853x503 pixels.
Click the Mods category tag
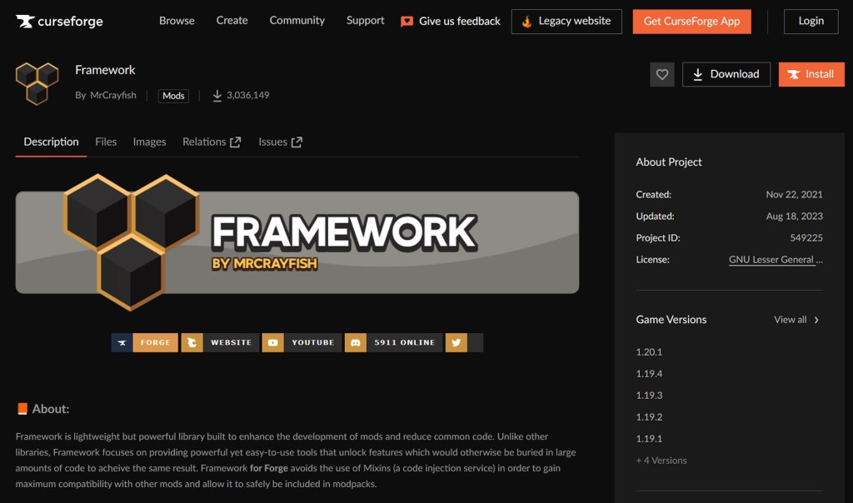173,96
